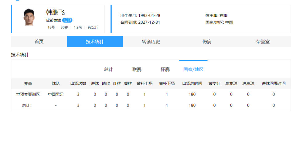Viewport: 296px width, 152px height.
Task: Open the 成都蓉城 team link
Action: click(x=53, y=20)
